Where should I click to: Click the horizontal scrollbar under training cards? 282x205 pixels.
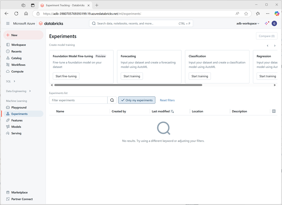(128, 85)
